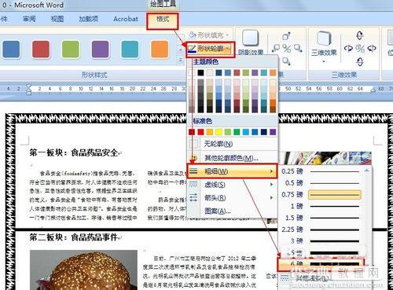Expand the 箭头(R) submenu

pos(271,197)
